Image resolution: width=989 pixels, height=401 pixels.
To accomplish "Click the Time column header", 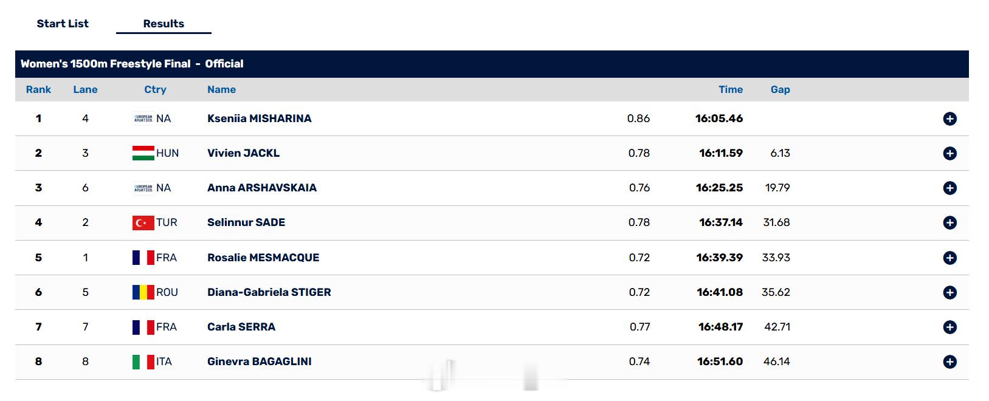I will coord(731,89).
